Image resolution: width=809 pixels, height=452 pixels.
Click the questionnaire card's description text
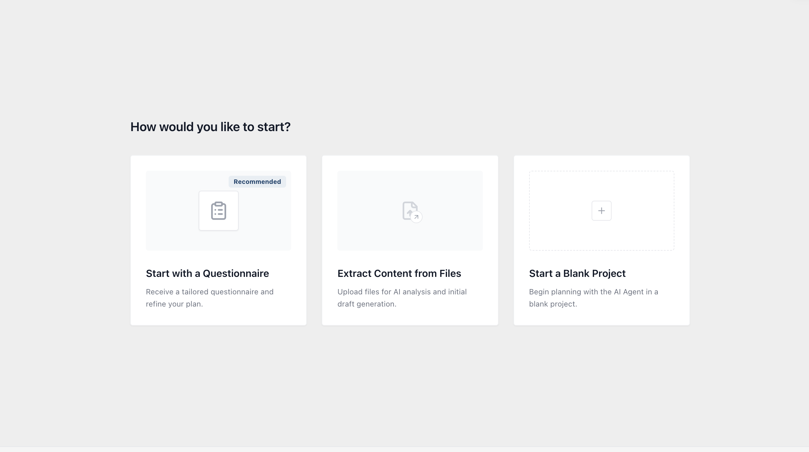click(x=210, y=297)
